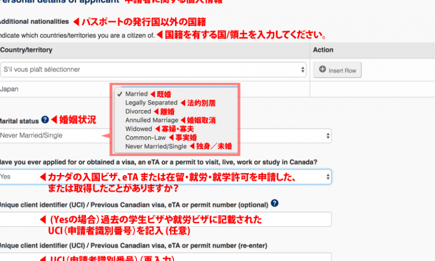The width and height of the screenshot is (435, 261).
Task: Click the Action column header
Action: tap(323, 50)
